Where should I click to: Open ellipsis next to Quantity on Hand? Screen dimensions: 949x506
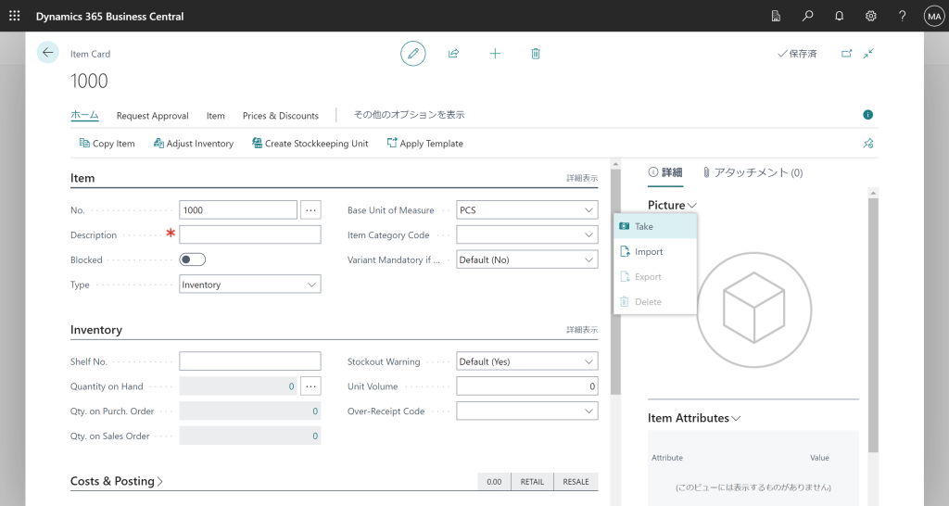tap(310, 386)
